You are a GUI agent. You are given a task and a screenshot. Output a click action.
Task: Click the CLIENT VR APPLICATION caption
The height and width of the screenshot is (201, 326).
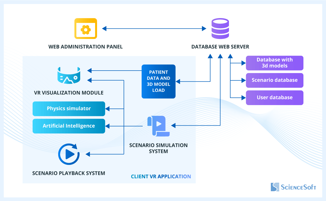(x=161, y=176)
